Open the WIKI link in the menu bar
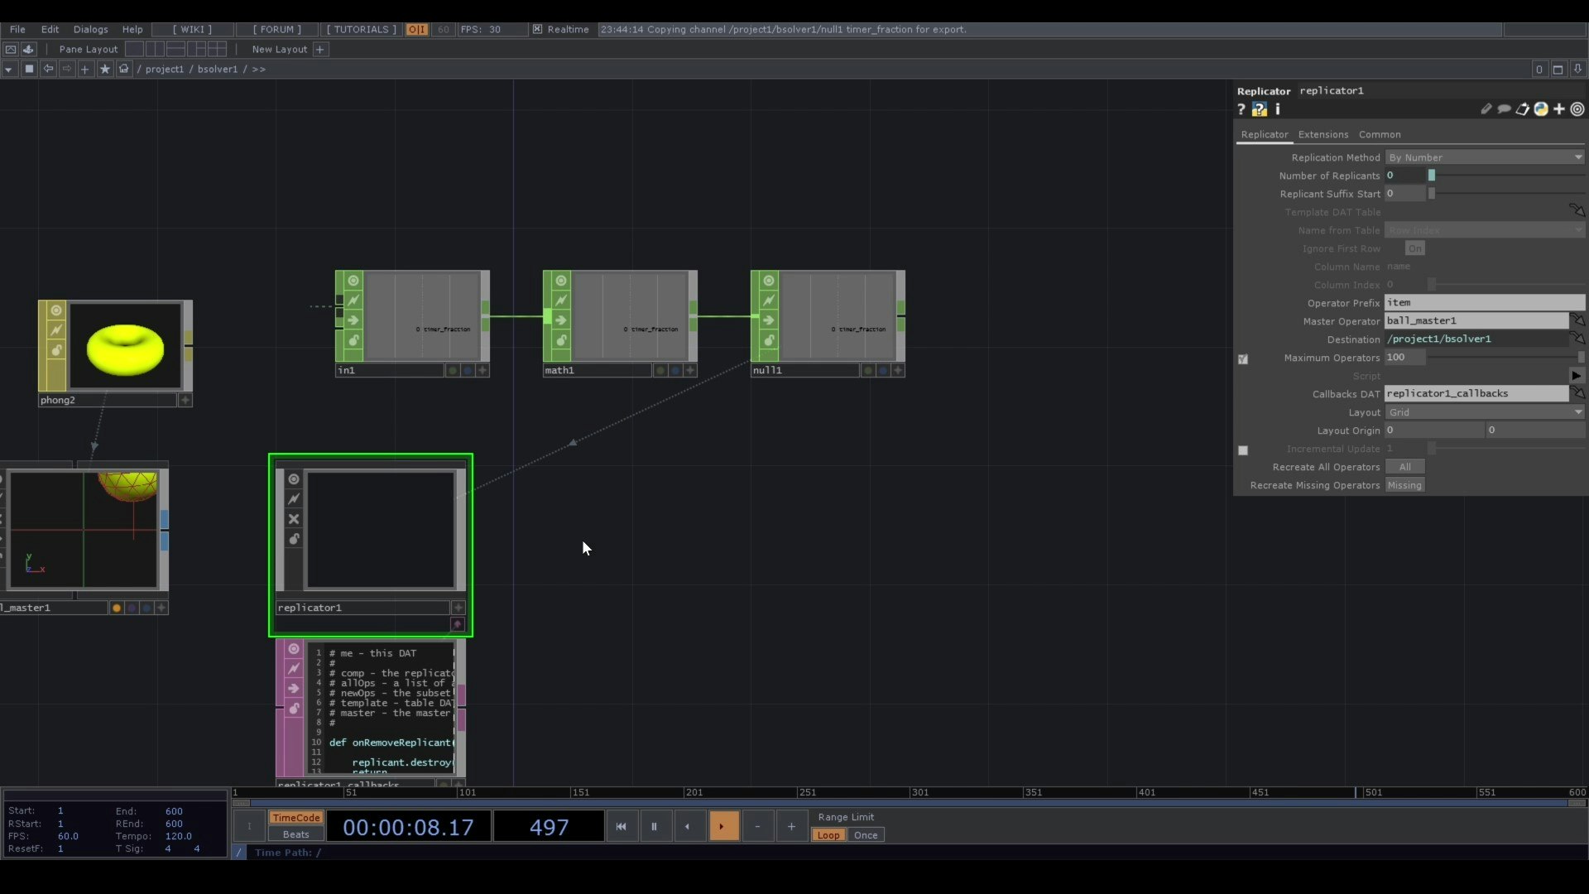 pos(192,29)
